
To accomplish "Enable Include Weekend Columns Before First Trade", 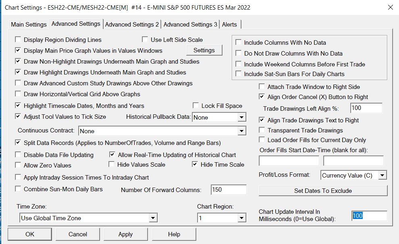I will (x=239, y=64).
